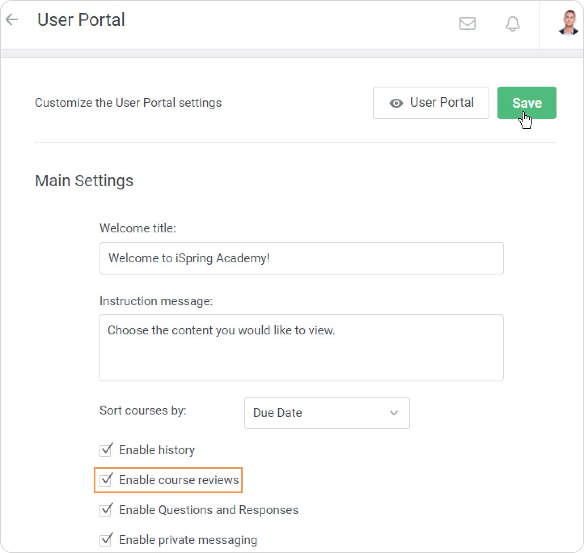Click the eye icon for portal preview

click(x=396, y=103)
